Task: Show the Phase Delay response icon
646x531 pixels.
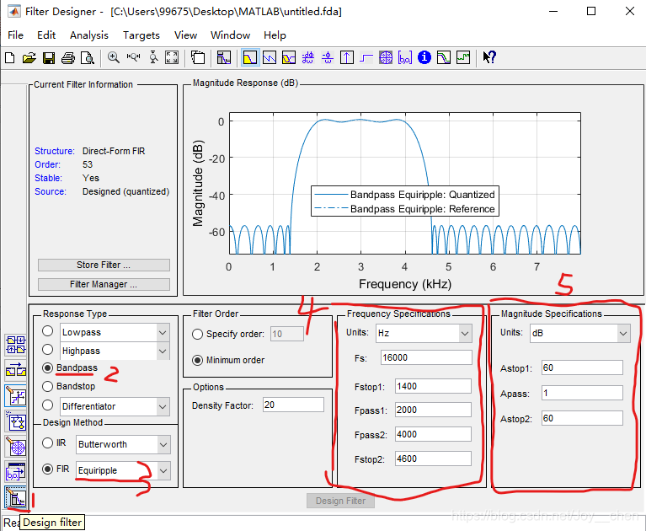Action: [328, 57]
